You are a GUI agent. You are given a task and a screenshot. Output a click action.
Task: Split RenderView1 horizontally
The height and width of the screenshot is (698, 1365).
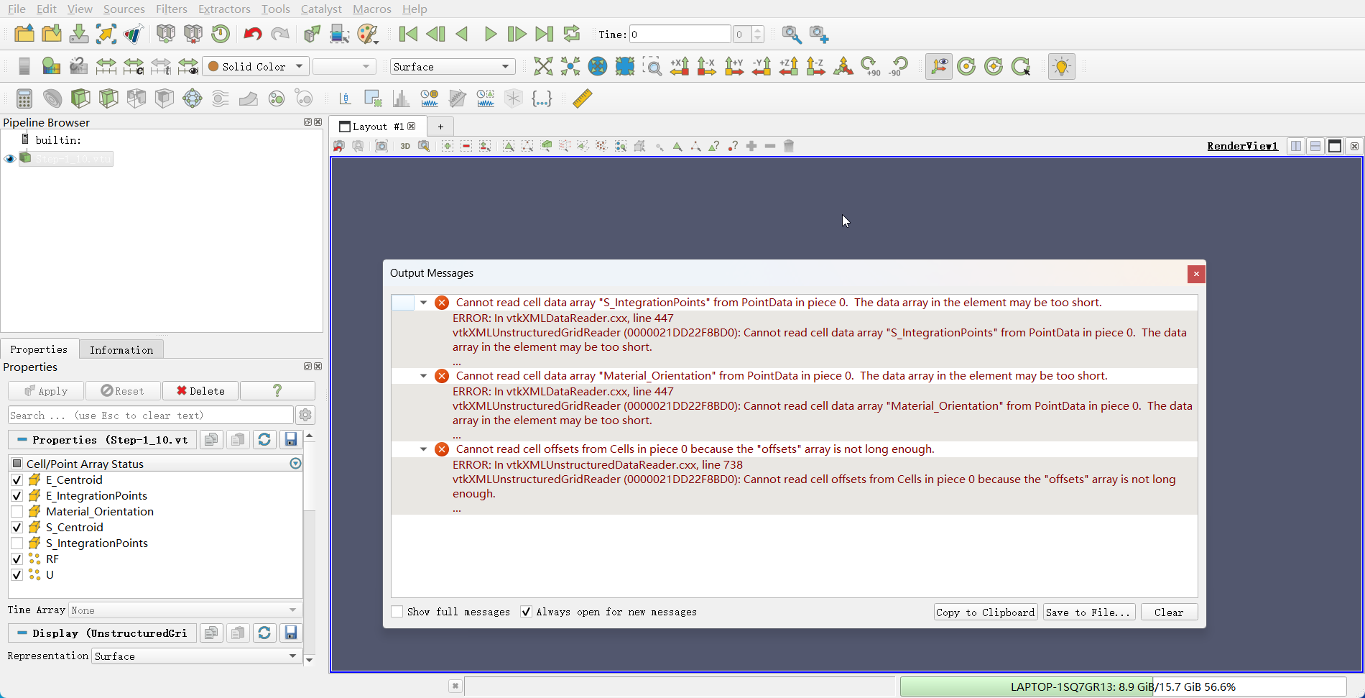coord(1296,146)
